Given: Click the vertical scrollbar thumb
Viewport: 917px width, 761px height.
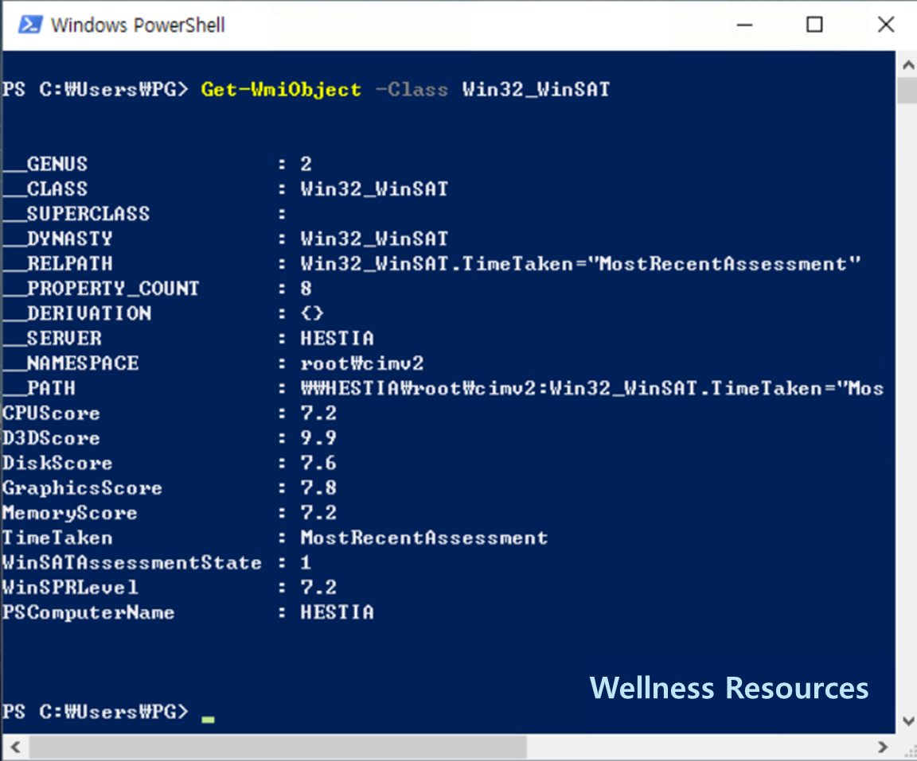Looking at the screenshot, I should tap(907, 91).
